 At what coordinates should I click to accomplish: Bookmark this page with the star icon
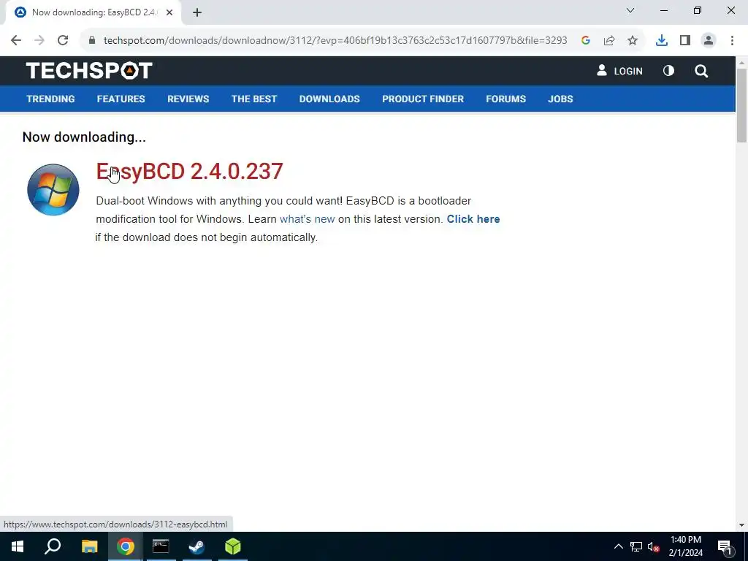(x=633, y=41)
